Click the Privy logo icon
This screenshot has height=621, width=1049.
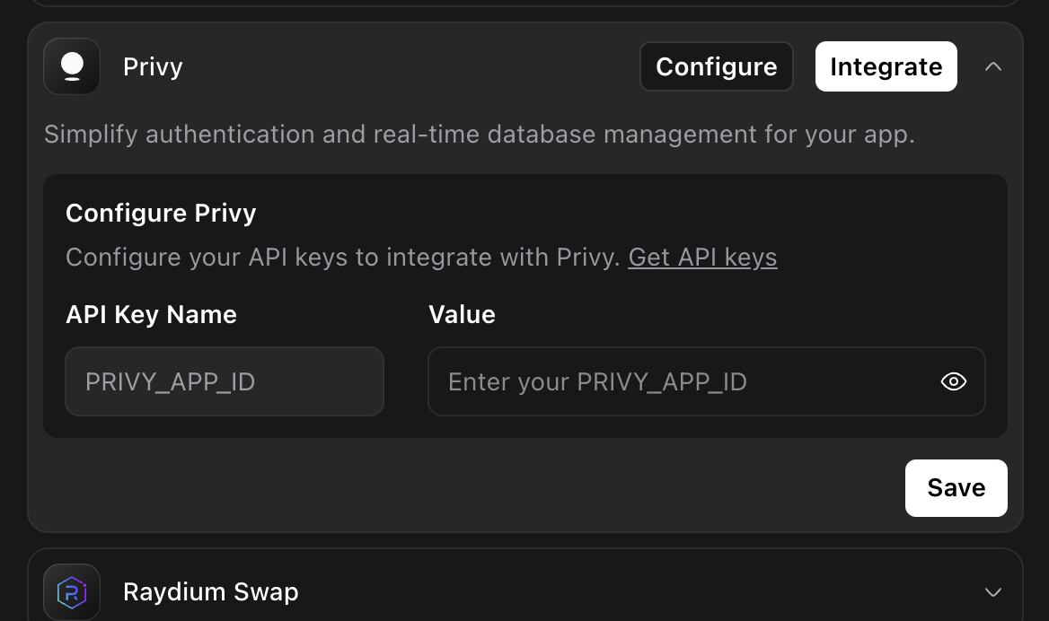(72, 66)
